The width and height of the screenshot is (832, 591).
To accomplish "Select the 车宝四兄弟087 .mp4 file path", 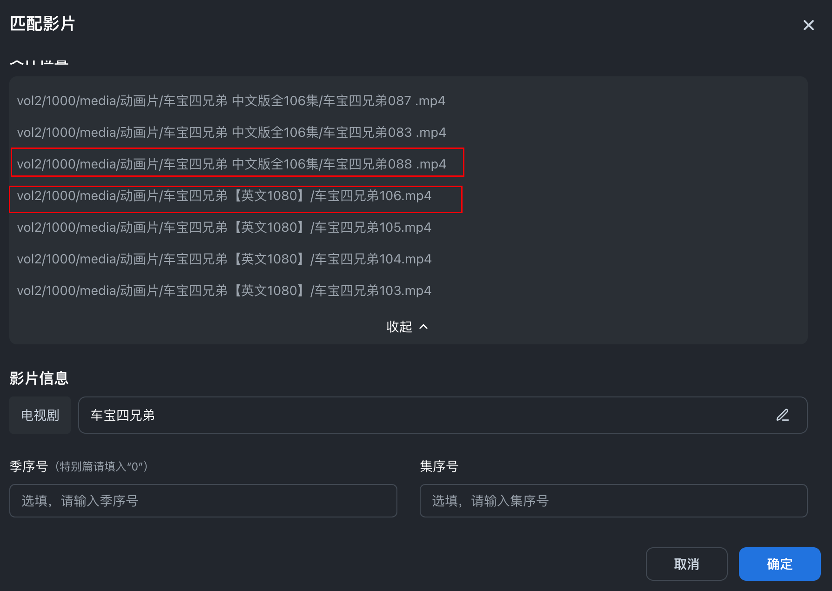I will (x=231, y=101).
